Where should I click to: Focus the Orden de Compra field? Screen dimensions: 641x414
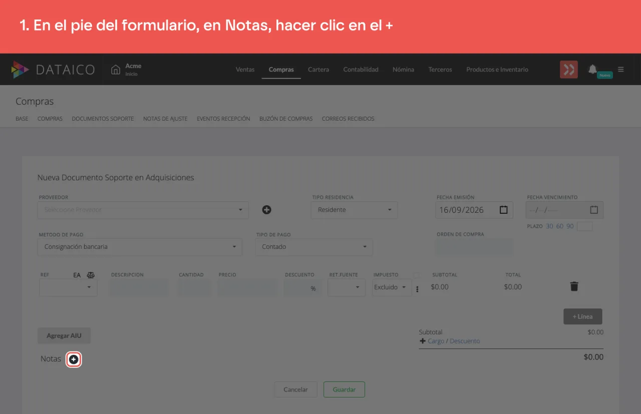474,247
